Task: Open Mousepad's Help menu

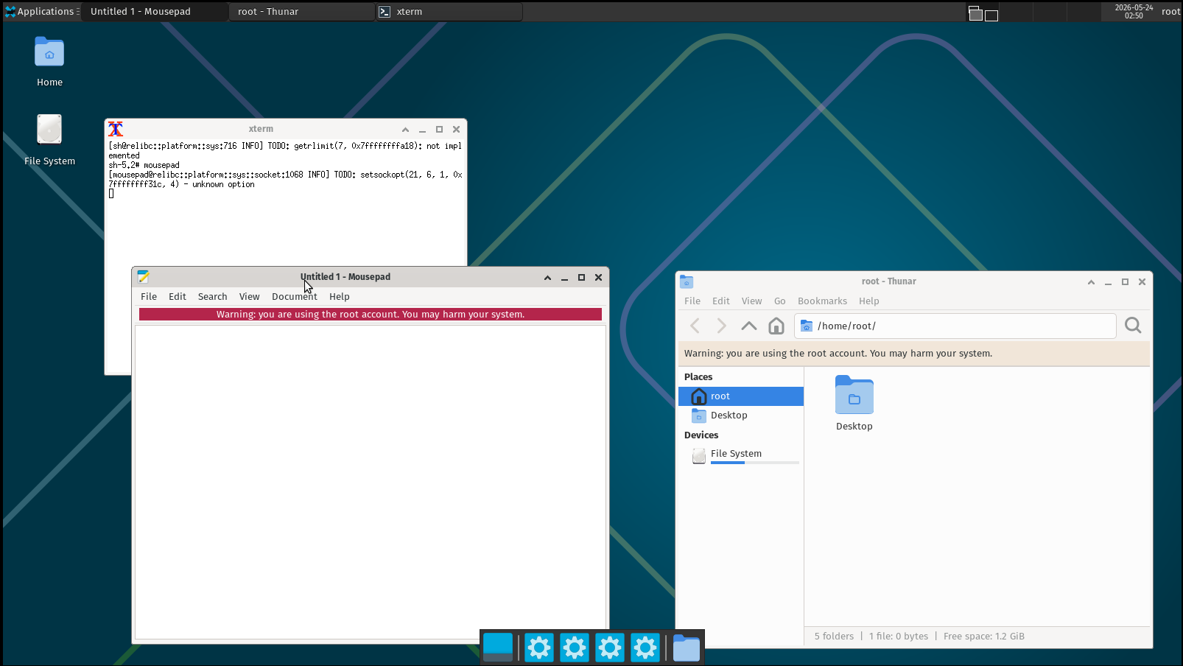Action: 340,297
